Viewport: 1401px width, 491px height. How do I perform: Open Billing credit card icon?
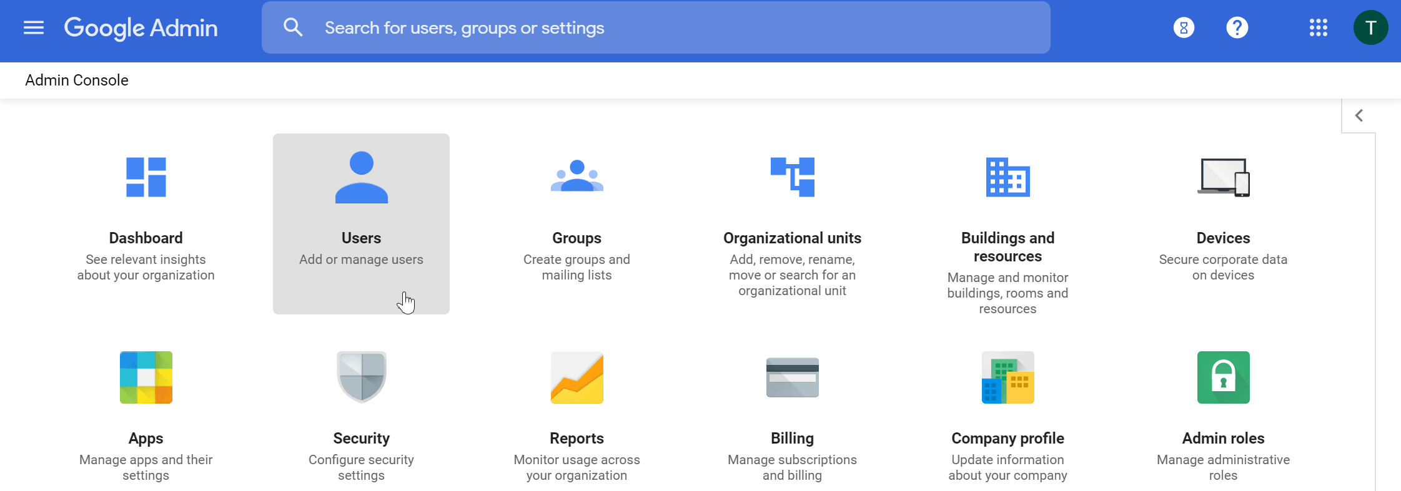[x=792, y=377]
